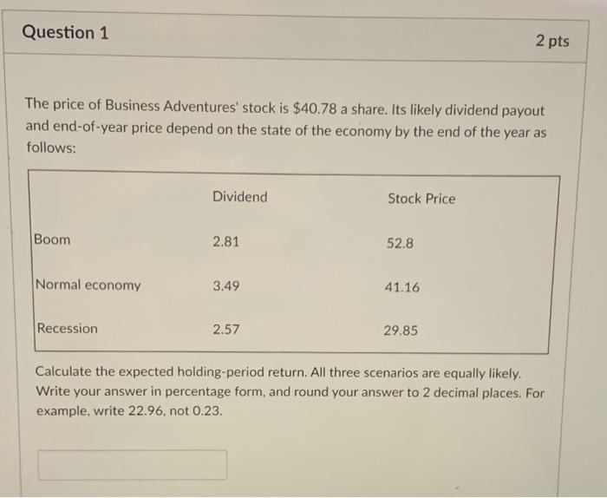The image size is (607, 498).
Task: Click the Normal economy row label
Action: coord(88,285)
